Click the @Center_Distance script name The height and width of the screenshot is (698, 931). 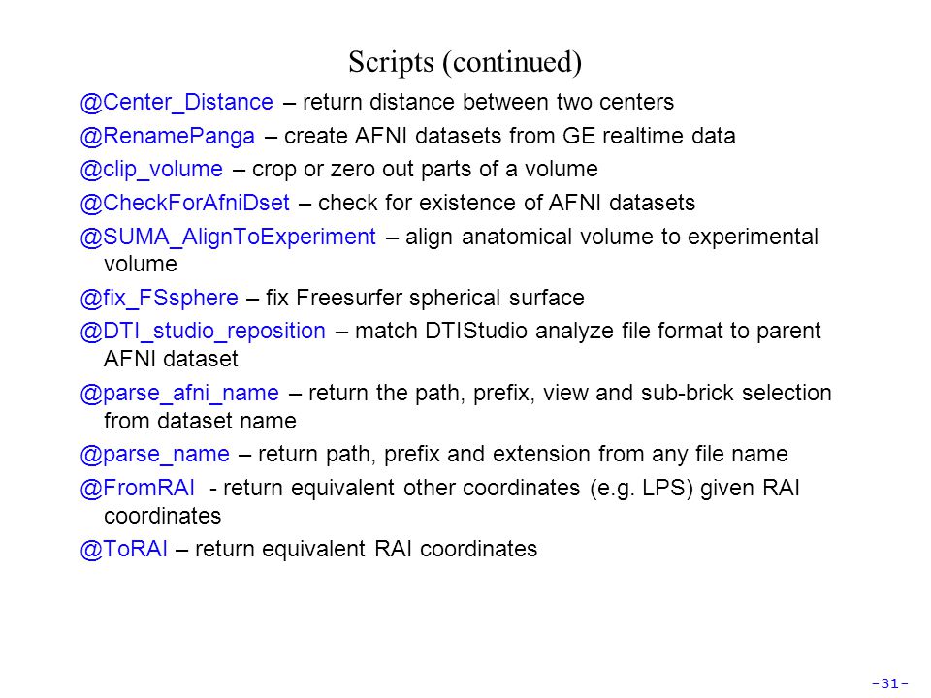click(x=177, y=102)
